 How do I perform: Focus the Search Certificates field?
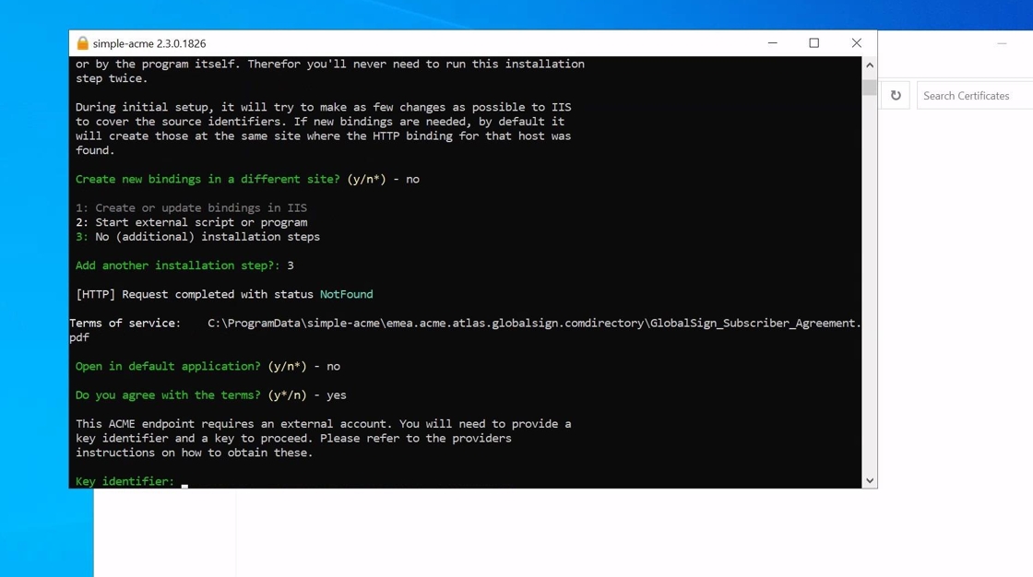tap(975, 96)
